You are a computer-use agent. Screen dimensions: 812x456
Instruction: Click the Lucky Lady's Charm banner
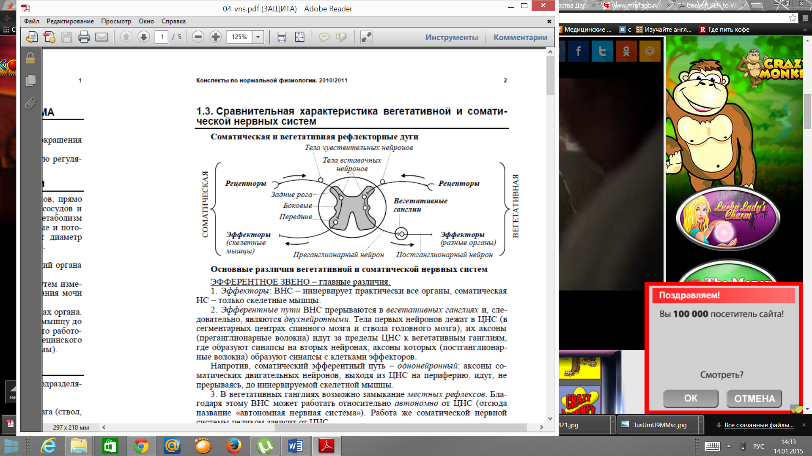[728, 220]
